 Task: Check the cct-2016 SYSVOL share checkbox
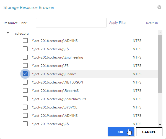pyautogui.click(x=25, y=107)
